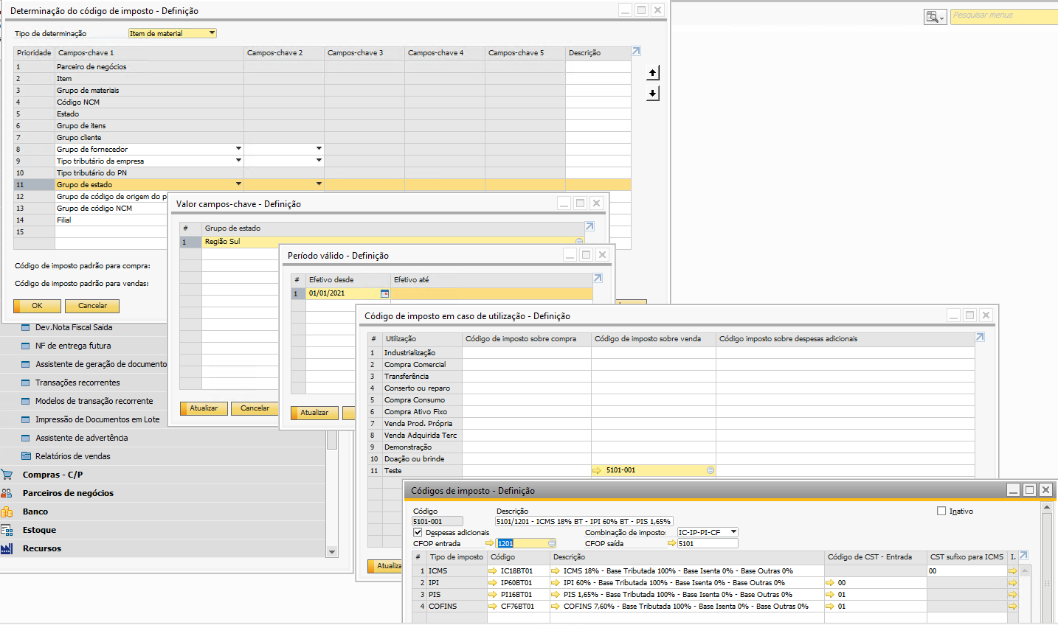The width and height of the screenshot is (1058, 625).
Task: Click Atualizar button in Período válido window
Action: (314, 413)
